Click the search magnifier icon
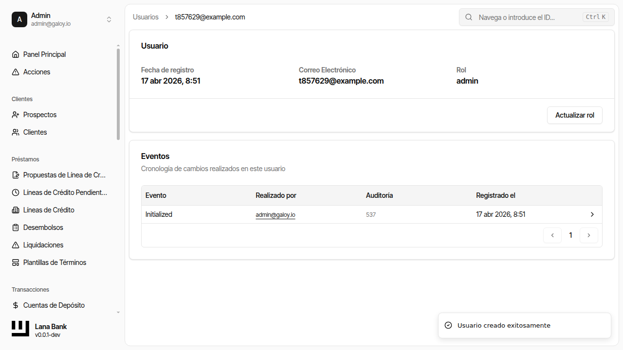 coord(469,17)
